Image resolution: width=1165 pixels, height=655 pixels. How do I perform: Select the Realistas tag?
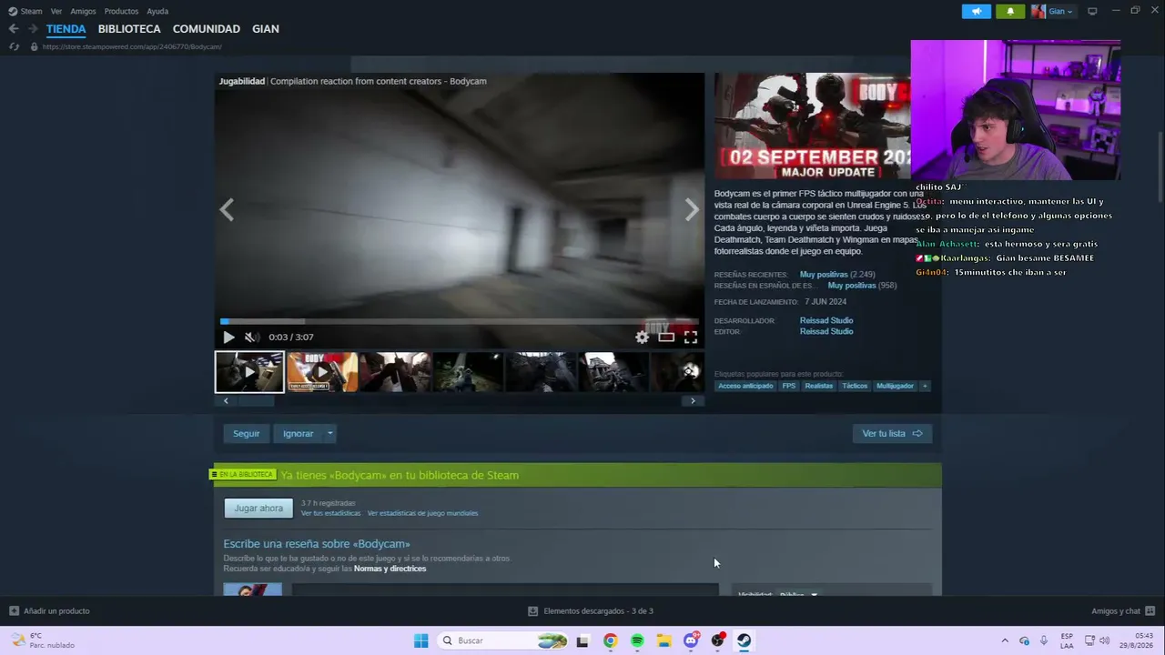point(819,386)
